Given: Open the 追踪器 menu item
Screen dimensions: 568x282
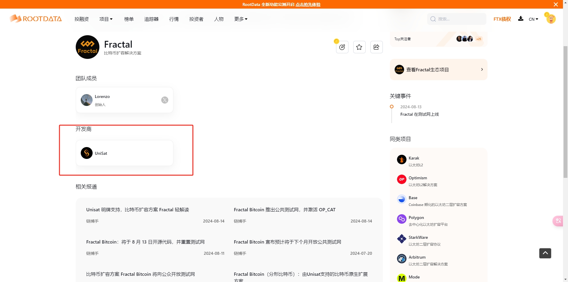Looking at the screenshot, I should 151,19.
